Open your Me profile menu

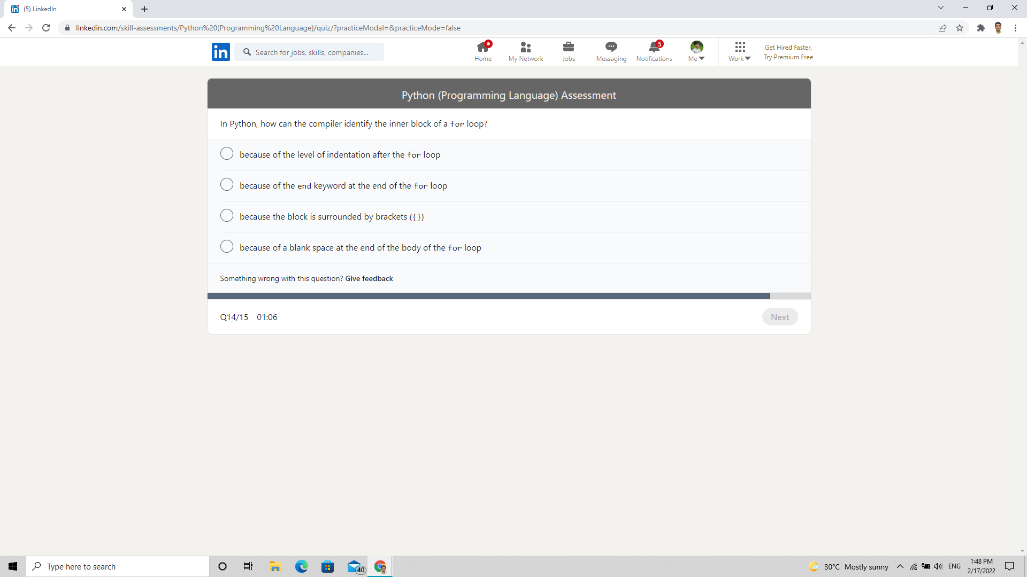[x=695, y=51]
